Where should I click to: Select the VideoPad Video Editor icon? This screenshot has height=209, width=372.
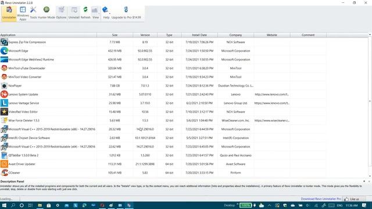(4, 111)
